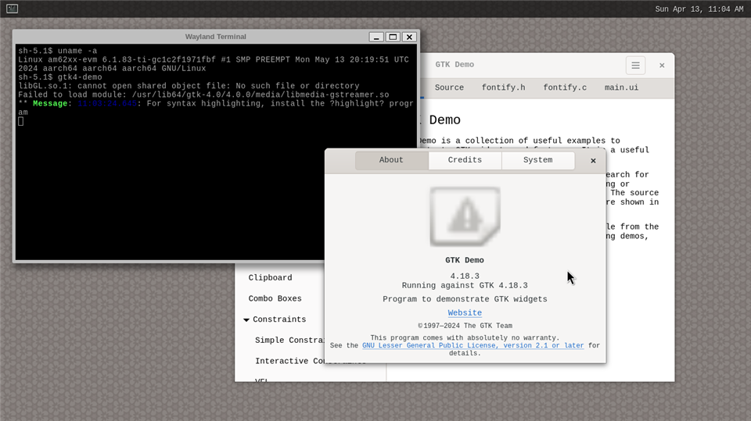
Task: Close the About dialog
Action: 593,161
